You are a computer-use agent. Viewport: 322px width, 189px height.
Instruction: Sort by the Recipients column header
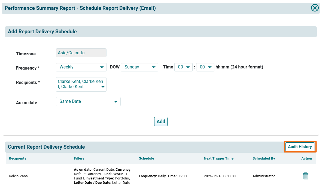coord(18,158)
